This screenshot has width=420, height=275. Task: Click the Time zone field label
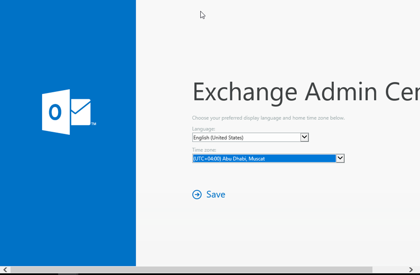[204, 150]
